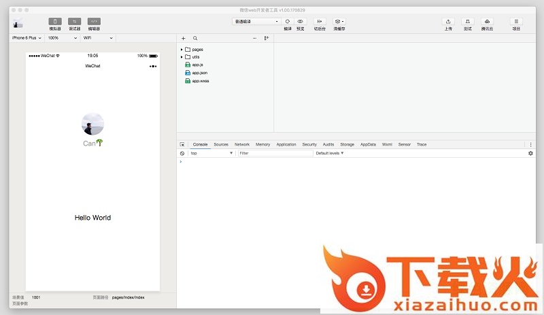The image size is (544, 315).
Task: Switch to the Console tab
Action: pos(200,144)
